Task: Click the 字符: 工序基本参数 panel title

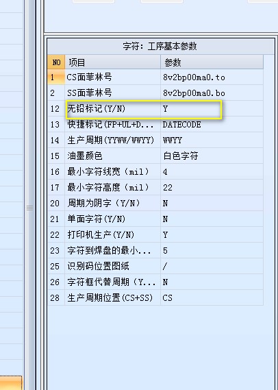Action: [160, 46]
